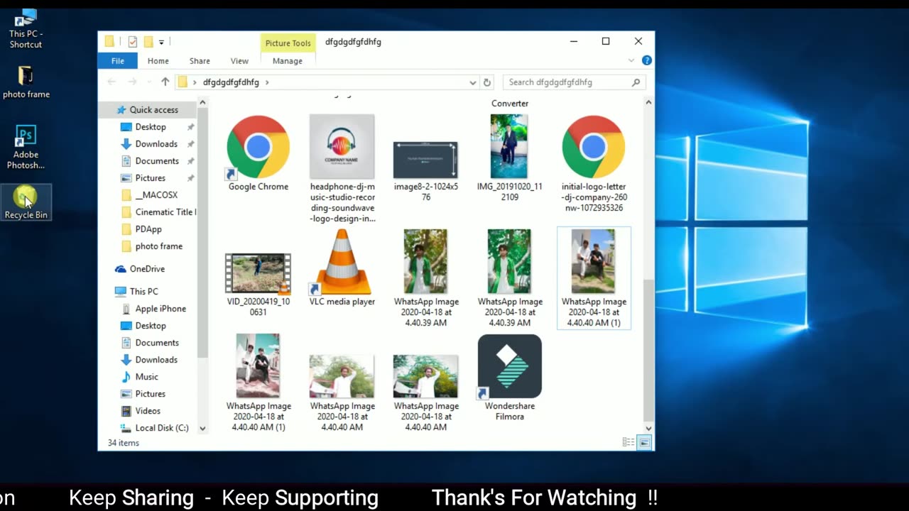Click the folder icon in address bar
The width and height of the screenshot is (909, 511).
coord(183,82)
